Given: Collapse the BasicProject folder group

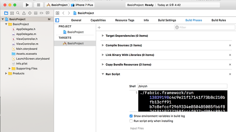Looking at the screenshot, I should [6, 24].
